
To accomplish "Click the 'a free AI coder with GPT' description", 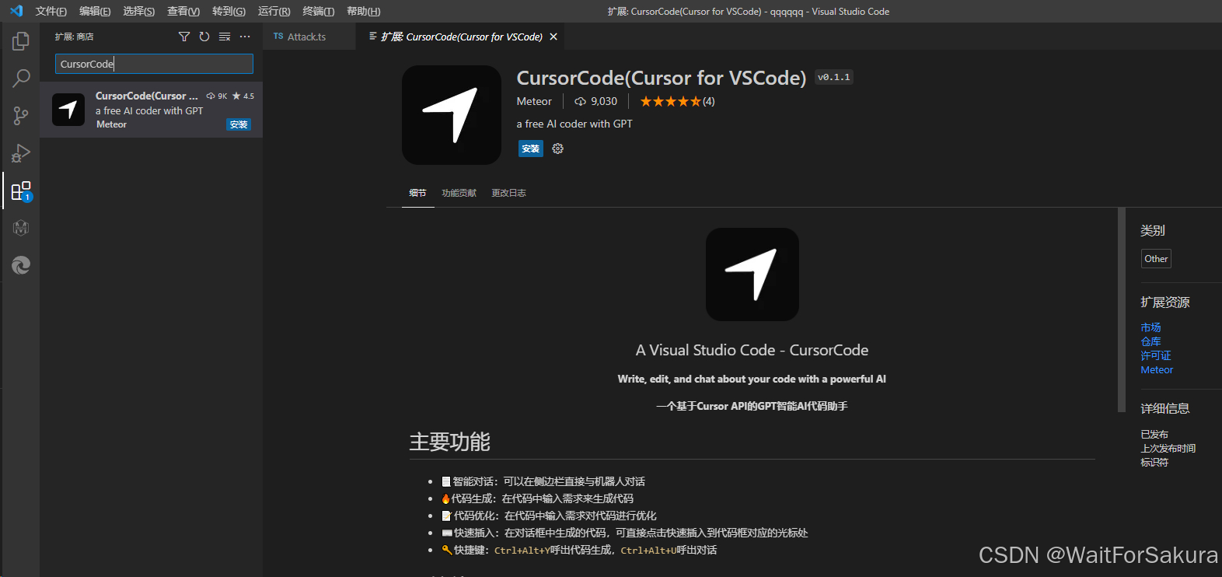I will (574, 124).
